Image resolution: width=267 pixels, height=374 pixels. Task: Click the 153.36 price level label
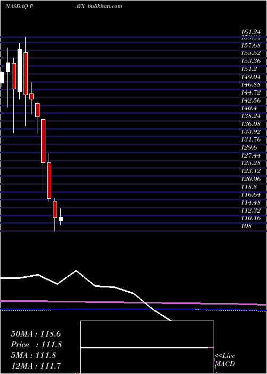[250, 61]
